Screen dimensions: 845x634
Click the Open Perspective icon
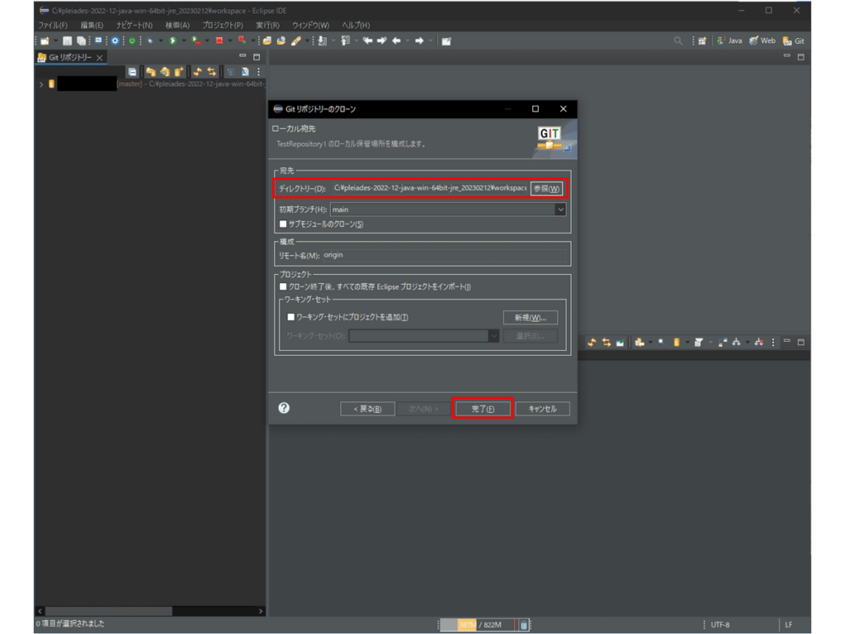coord(702,41)
